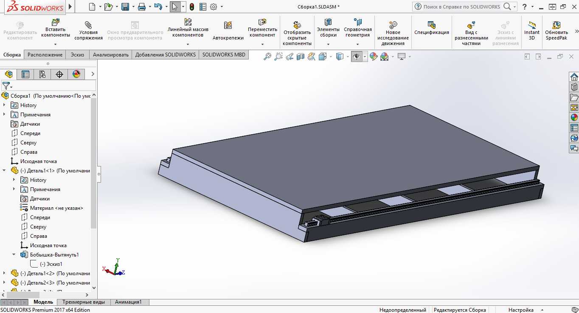This screenshot has width=579, height=313.
Task: Collapse the Бобышка-Вытянуть1 feature node
Action: (14, 255)
